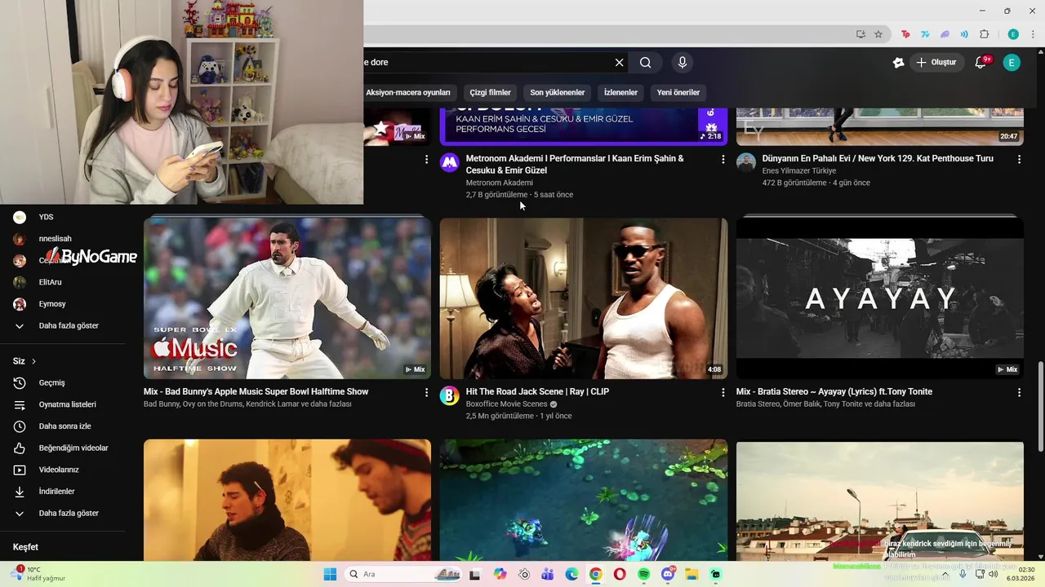The height and width of the screenshot is (587, 1045).
Task: Click the install app icon in address bar
Action: pos(860,34)
